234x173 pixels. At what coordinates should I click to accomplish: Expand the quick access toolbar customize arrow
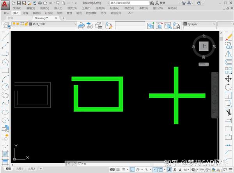tap(76, 3)
